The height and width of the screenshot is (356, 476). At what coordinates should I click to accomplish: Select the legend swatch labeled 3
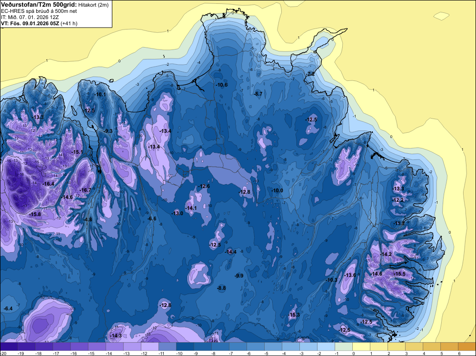(x=414, y=346)
